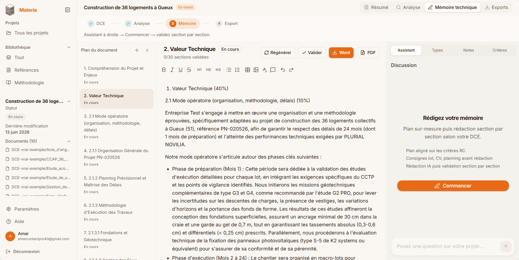Apply Heading 1 style
Image resolution: width=519 pixels, height=260 pixels.
click(x=199, y=70)
